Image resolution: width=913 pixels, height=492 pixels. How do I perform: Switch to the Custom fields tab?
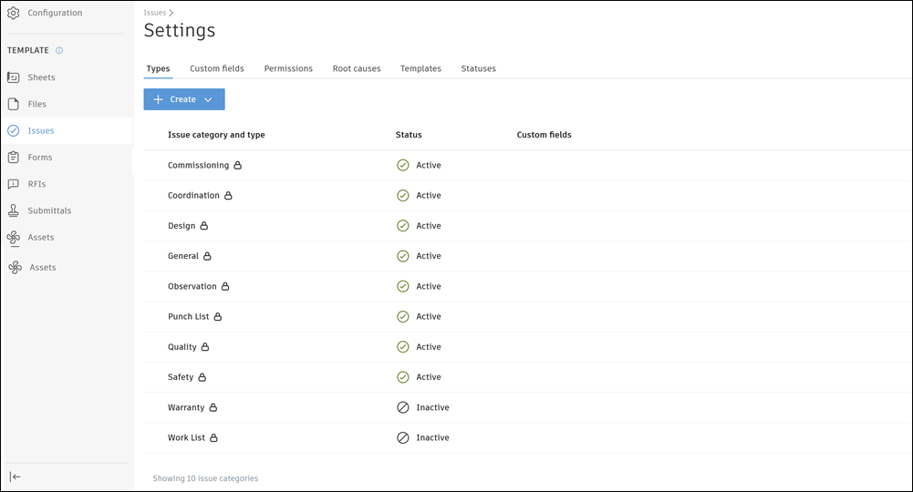pos(217,68)
